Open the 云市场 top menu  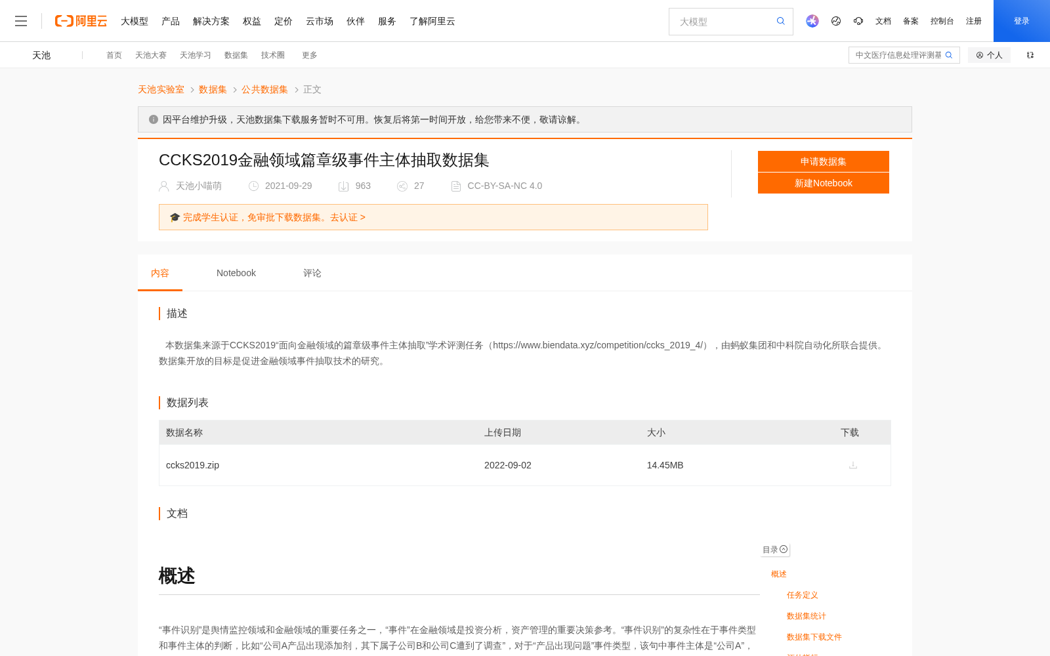pos(320,21)
